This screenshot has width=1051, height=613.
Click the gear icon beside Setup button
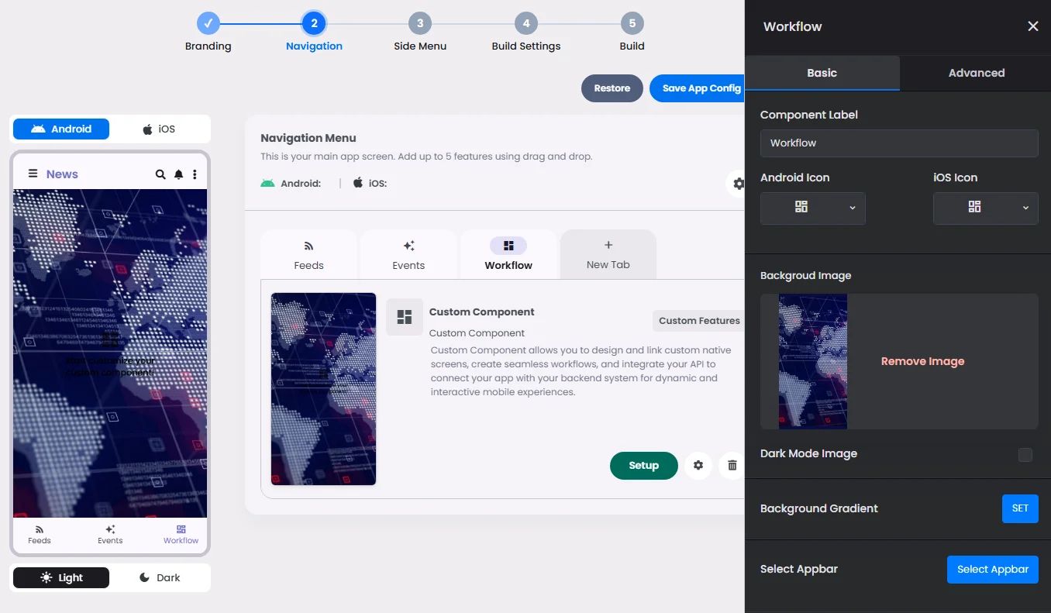click(x=698, y=465)
